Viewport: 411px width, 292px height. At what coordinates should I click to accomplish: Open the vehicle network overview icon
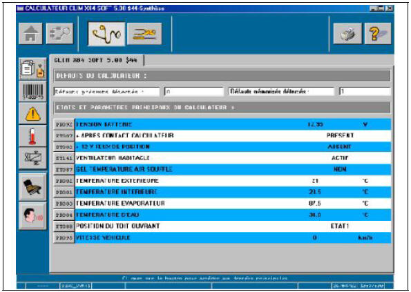(60, 34)
